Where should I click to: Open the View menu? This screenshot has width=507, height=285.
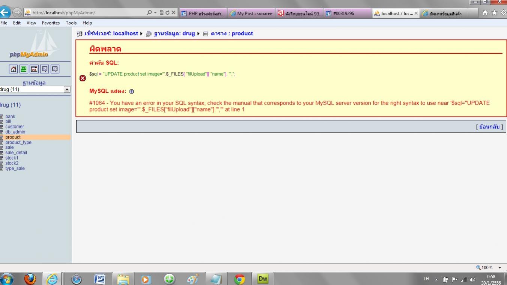coord(32,23)
